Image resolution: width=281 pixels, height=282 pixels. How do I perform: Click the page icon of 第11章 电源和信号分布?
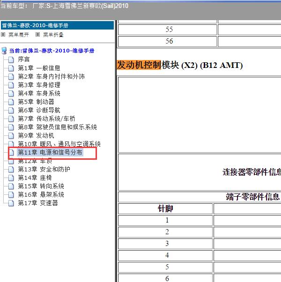click(x=11, y=152)
